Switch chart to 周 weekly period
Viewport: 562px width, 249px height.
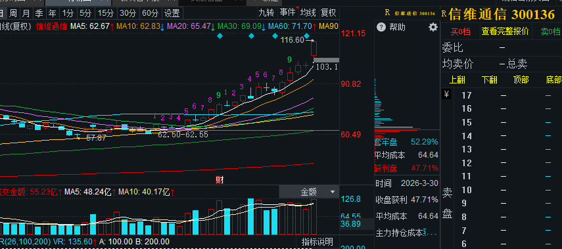[13, 14]
